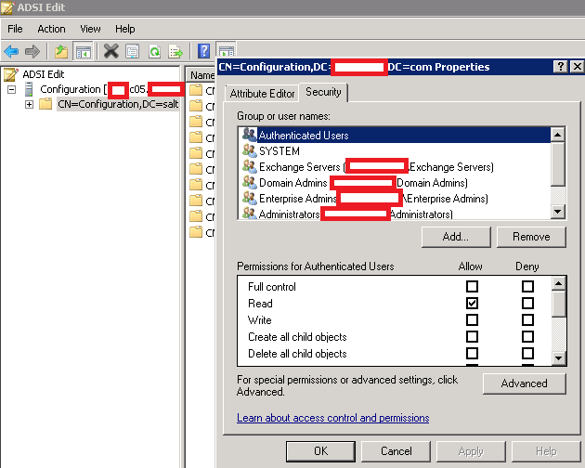The image size is (585, 468).
Task: Check Deny for Full control
Action: click(527, 287)
